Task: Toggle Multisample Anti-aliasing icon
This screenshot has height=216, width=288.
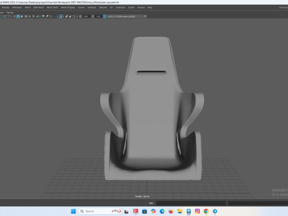Action: [51, 16]
